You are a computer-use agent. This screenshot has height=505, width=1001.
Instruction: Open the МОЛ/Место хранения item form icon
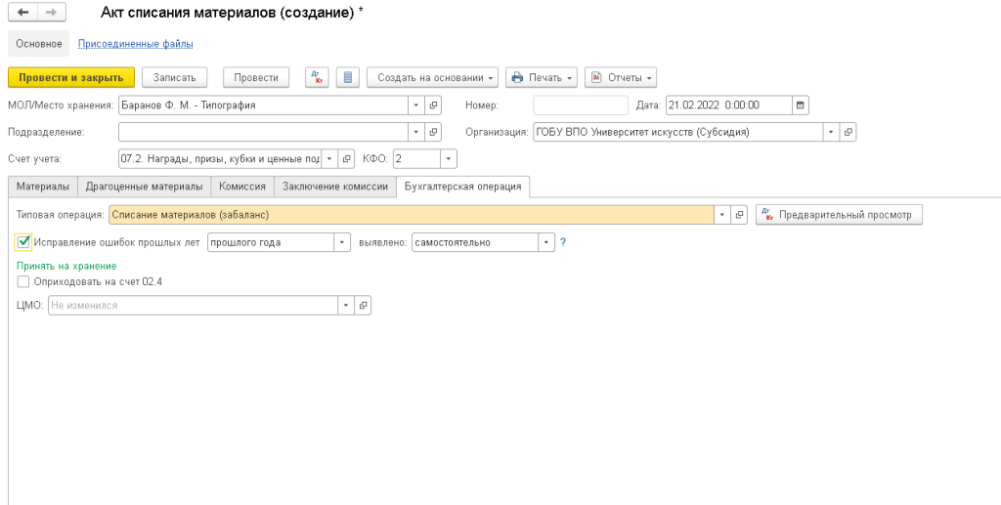[x=434, y=105]
